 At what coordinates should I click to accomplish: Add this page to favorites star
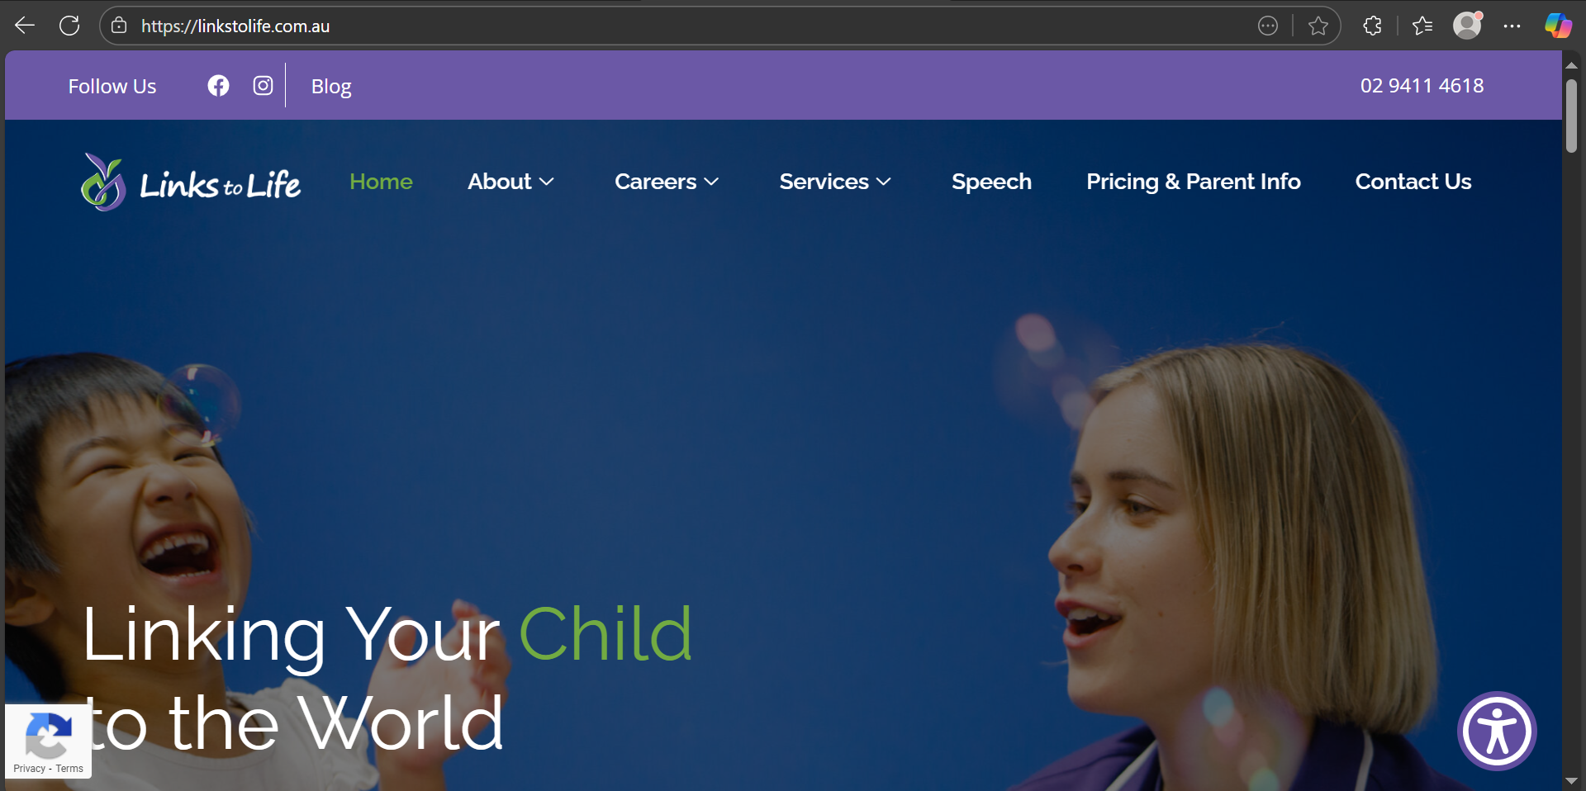[x=1318, y=26]
